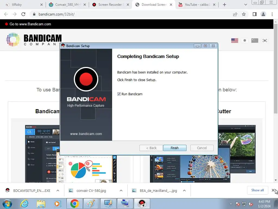The height and width of the screenshot is (209, 278).
Task: Close the Convair_580_VH tab
Action: tap(85, 5)
